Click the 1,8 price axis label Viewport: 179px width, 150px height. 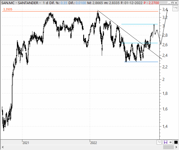(165, 93)
